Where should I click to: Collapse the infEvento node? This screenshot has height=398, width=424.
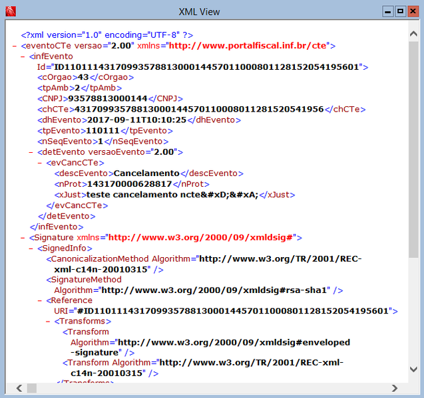pyautogui.click(x=23, y=56)
